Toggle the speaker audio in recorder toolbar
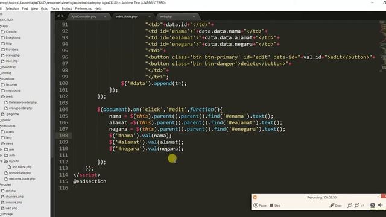Viewport: 386px width, 217px height. (x=381, y=205)
